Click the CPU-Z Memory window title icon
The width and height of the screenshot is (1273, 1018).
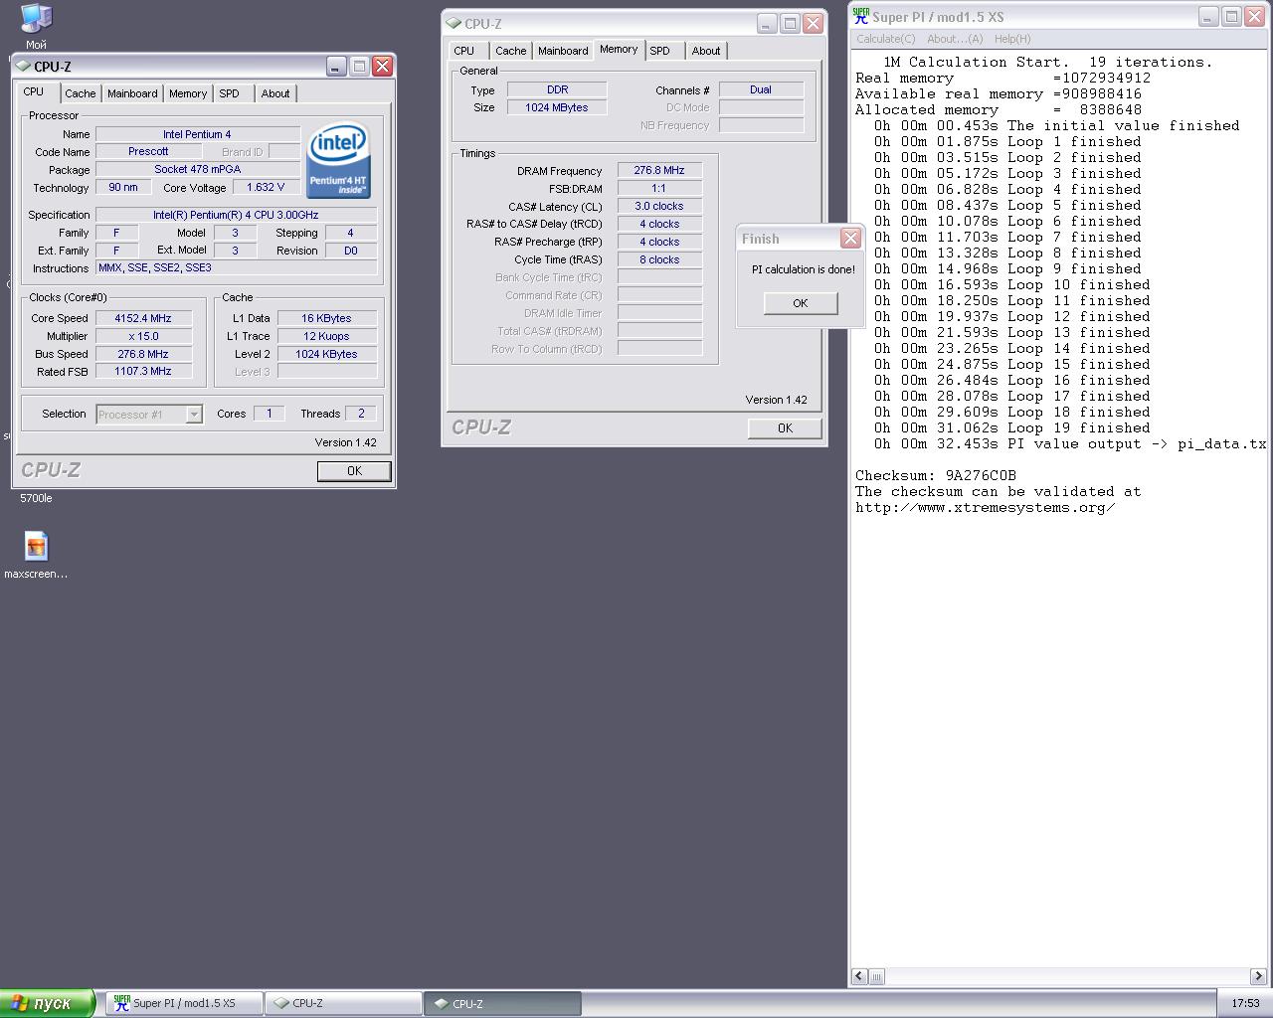[455, 24]
